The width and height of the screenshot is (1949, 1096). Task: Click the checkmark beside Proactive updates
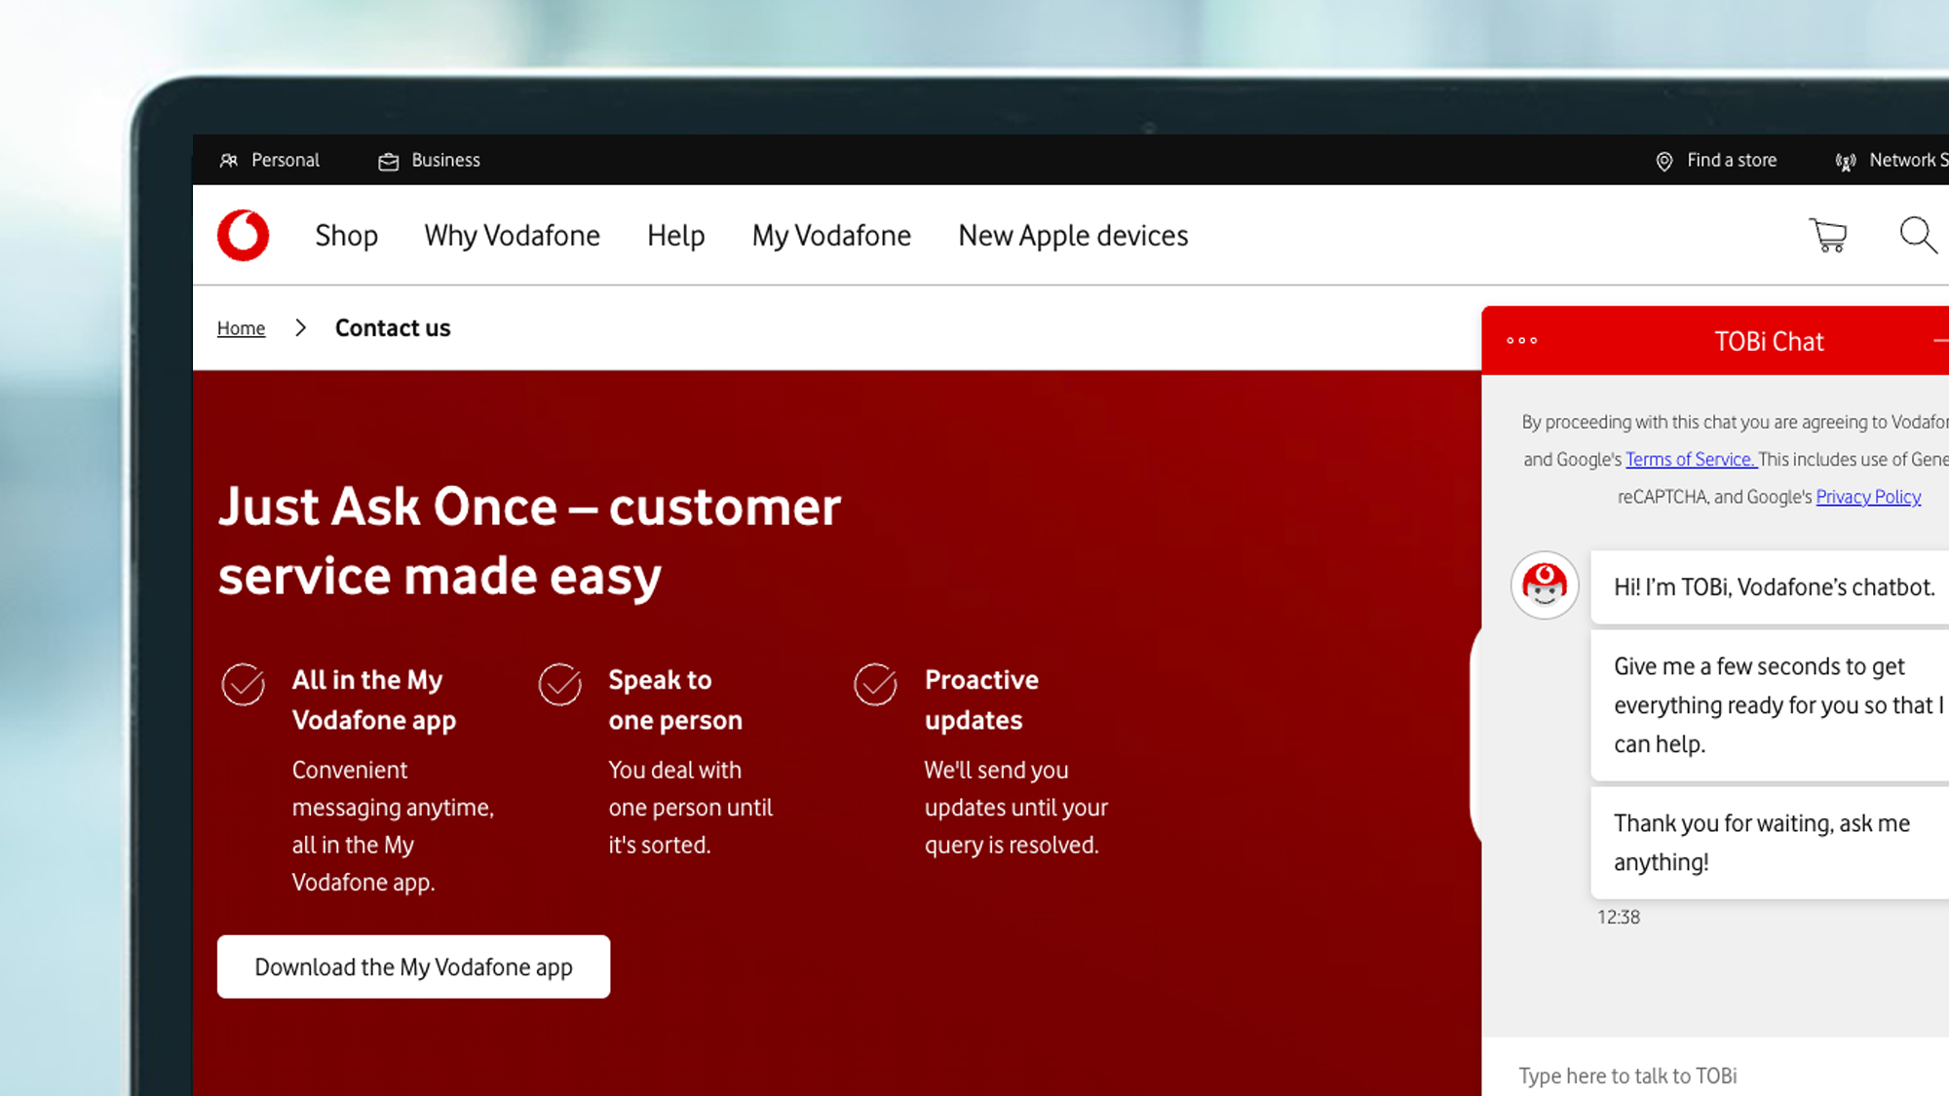[876, 684]
